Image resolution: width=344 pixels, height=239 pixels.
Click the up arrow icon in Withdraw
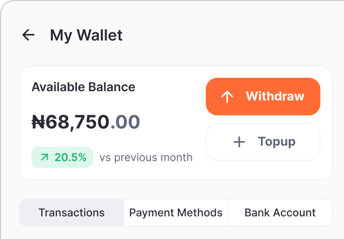coord(227,96)
